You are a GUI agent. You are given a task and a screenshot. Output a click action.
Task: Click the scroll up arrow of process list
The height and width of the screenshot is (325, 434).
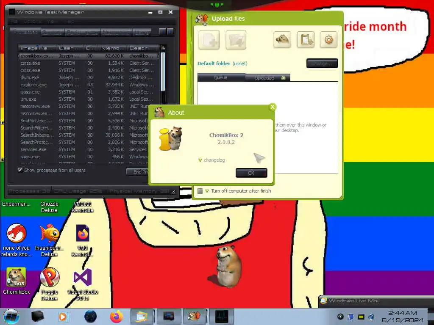pos(163,48)
